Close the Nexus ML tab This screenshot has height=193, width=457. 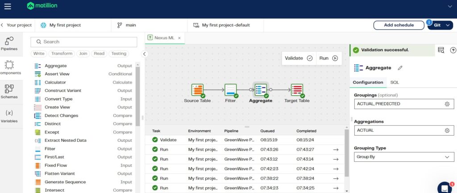tap(179, 38)
